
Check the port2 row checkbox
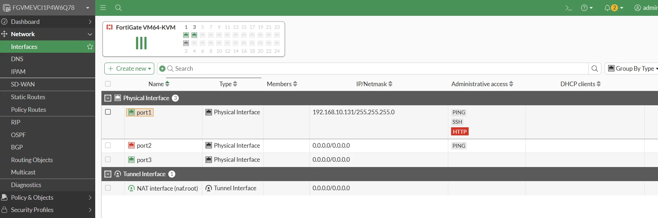pos(108,145)
